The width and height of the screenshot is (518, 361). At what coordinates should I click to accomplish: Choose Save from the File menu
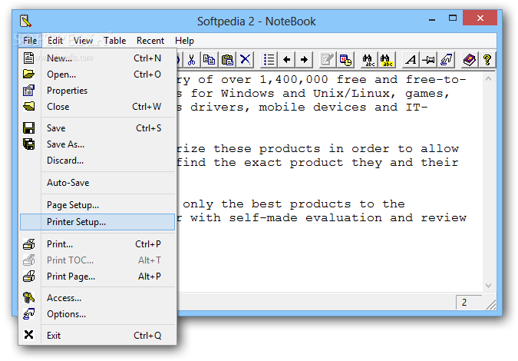[x=97, y=128]
